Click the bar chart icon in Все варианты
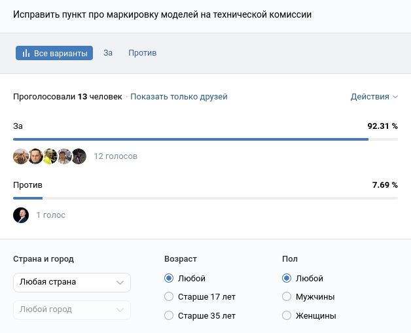Screen dimensions: 411x333 coord(26,53)
